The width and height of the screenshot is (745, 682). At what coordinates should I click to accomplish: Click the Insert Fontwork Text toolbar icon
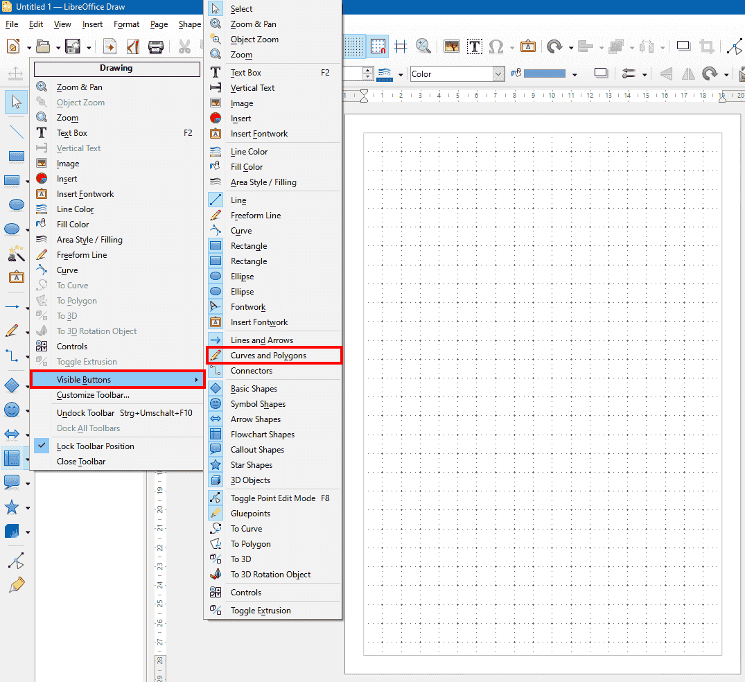[527, 46]
